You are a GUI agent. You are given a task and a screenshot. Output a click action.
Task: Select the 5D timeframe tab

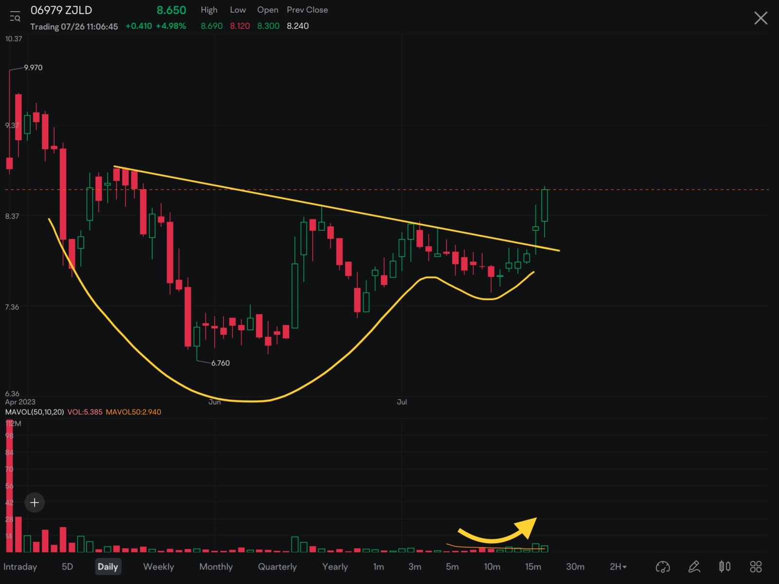click(67, 566)
